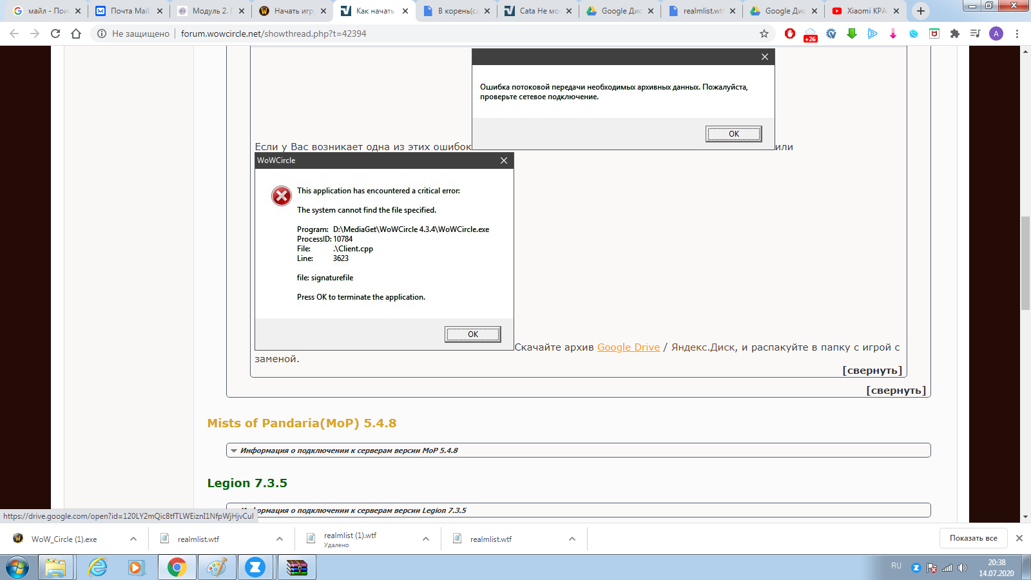Open the green download arrow extension
Viewport: 1031px width, 580px height.
(x=852, y=34)
